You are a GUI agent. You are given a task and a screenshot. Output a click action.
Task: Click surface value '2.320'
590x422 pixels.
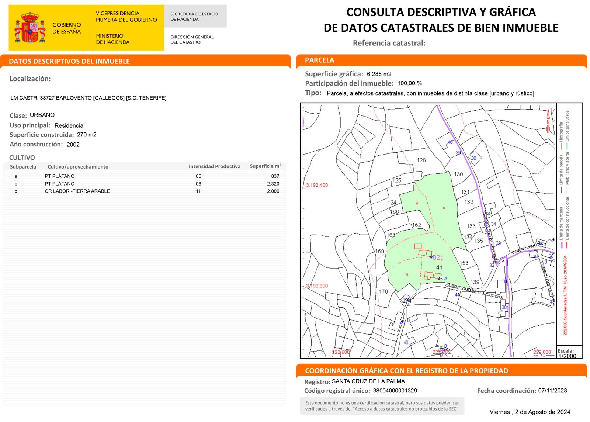pyautogui.click(x=273, y=184)
